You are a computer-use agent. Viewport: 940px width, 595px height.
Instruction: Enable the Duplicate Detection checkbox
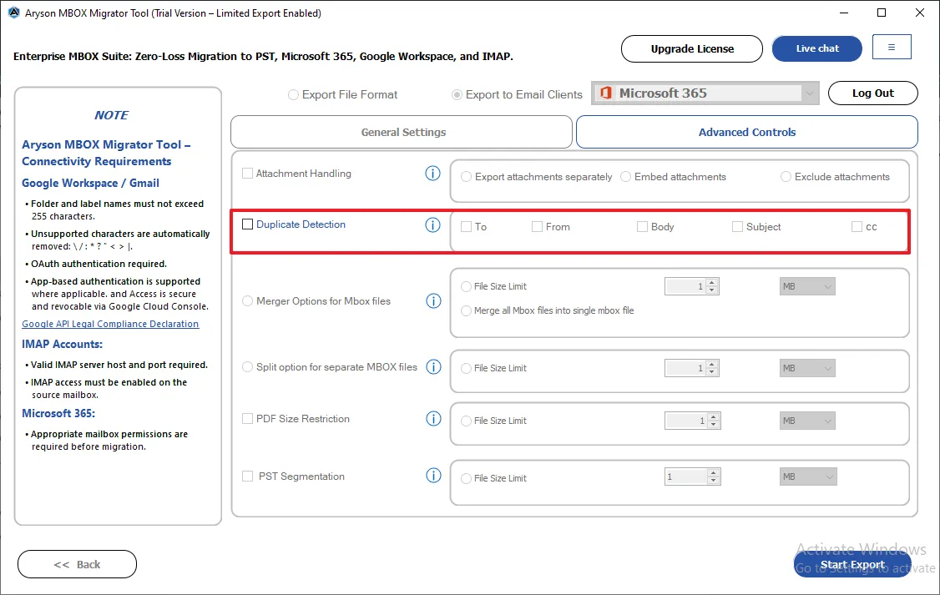coord(247,224)
